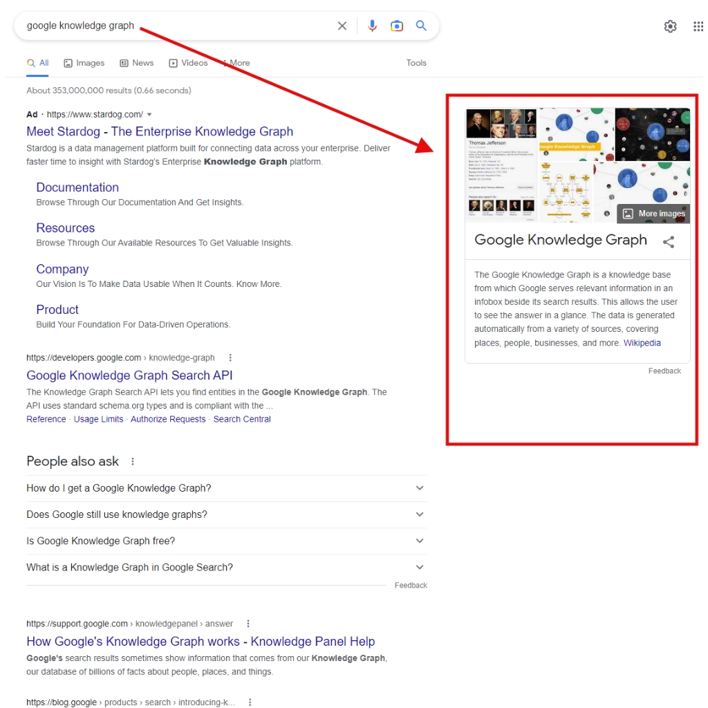Follow the Authorize Requests sublink

(x=168, y=419)
